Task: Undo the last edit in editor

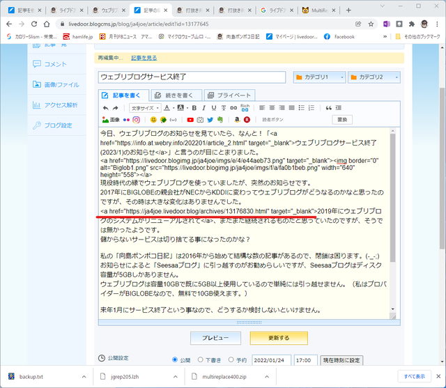Action: (x=105, y=108)
